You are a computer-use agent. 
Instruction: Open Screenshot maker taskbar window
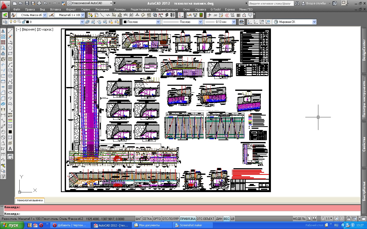[x=193, y=225]
